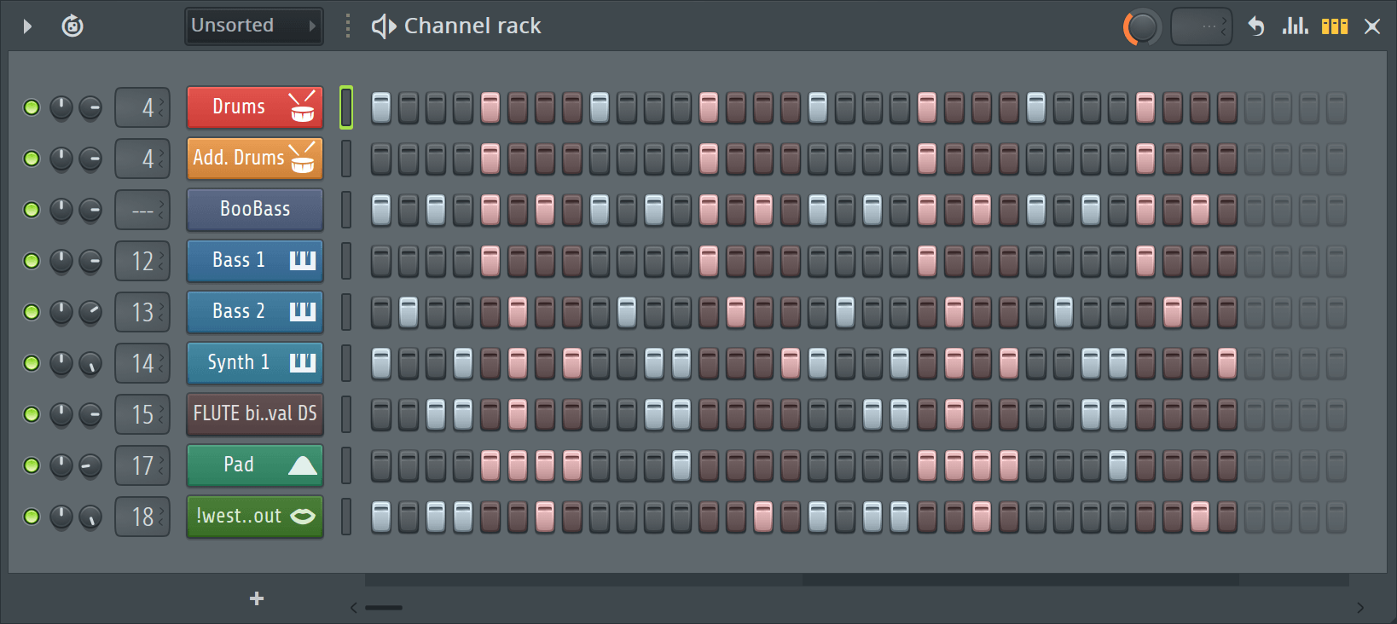Open the BooBass channel button
The width and height of the screenshot is (1397, 624).
coord(255,210)
